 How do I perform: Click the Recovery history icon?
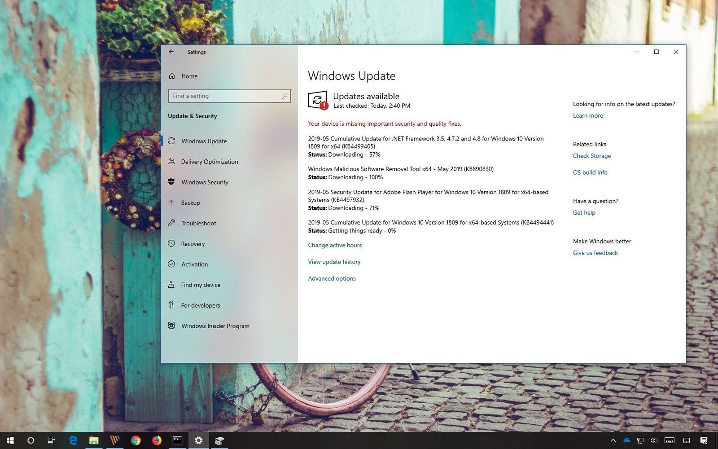(x=171, y=244)
